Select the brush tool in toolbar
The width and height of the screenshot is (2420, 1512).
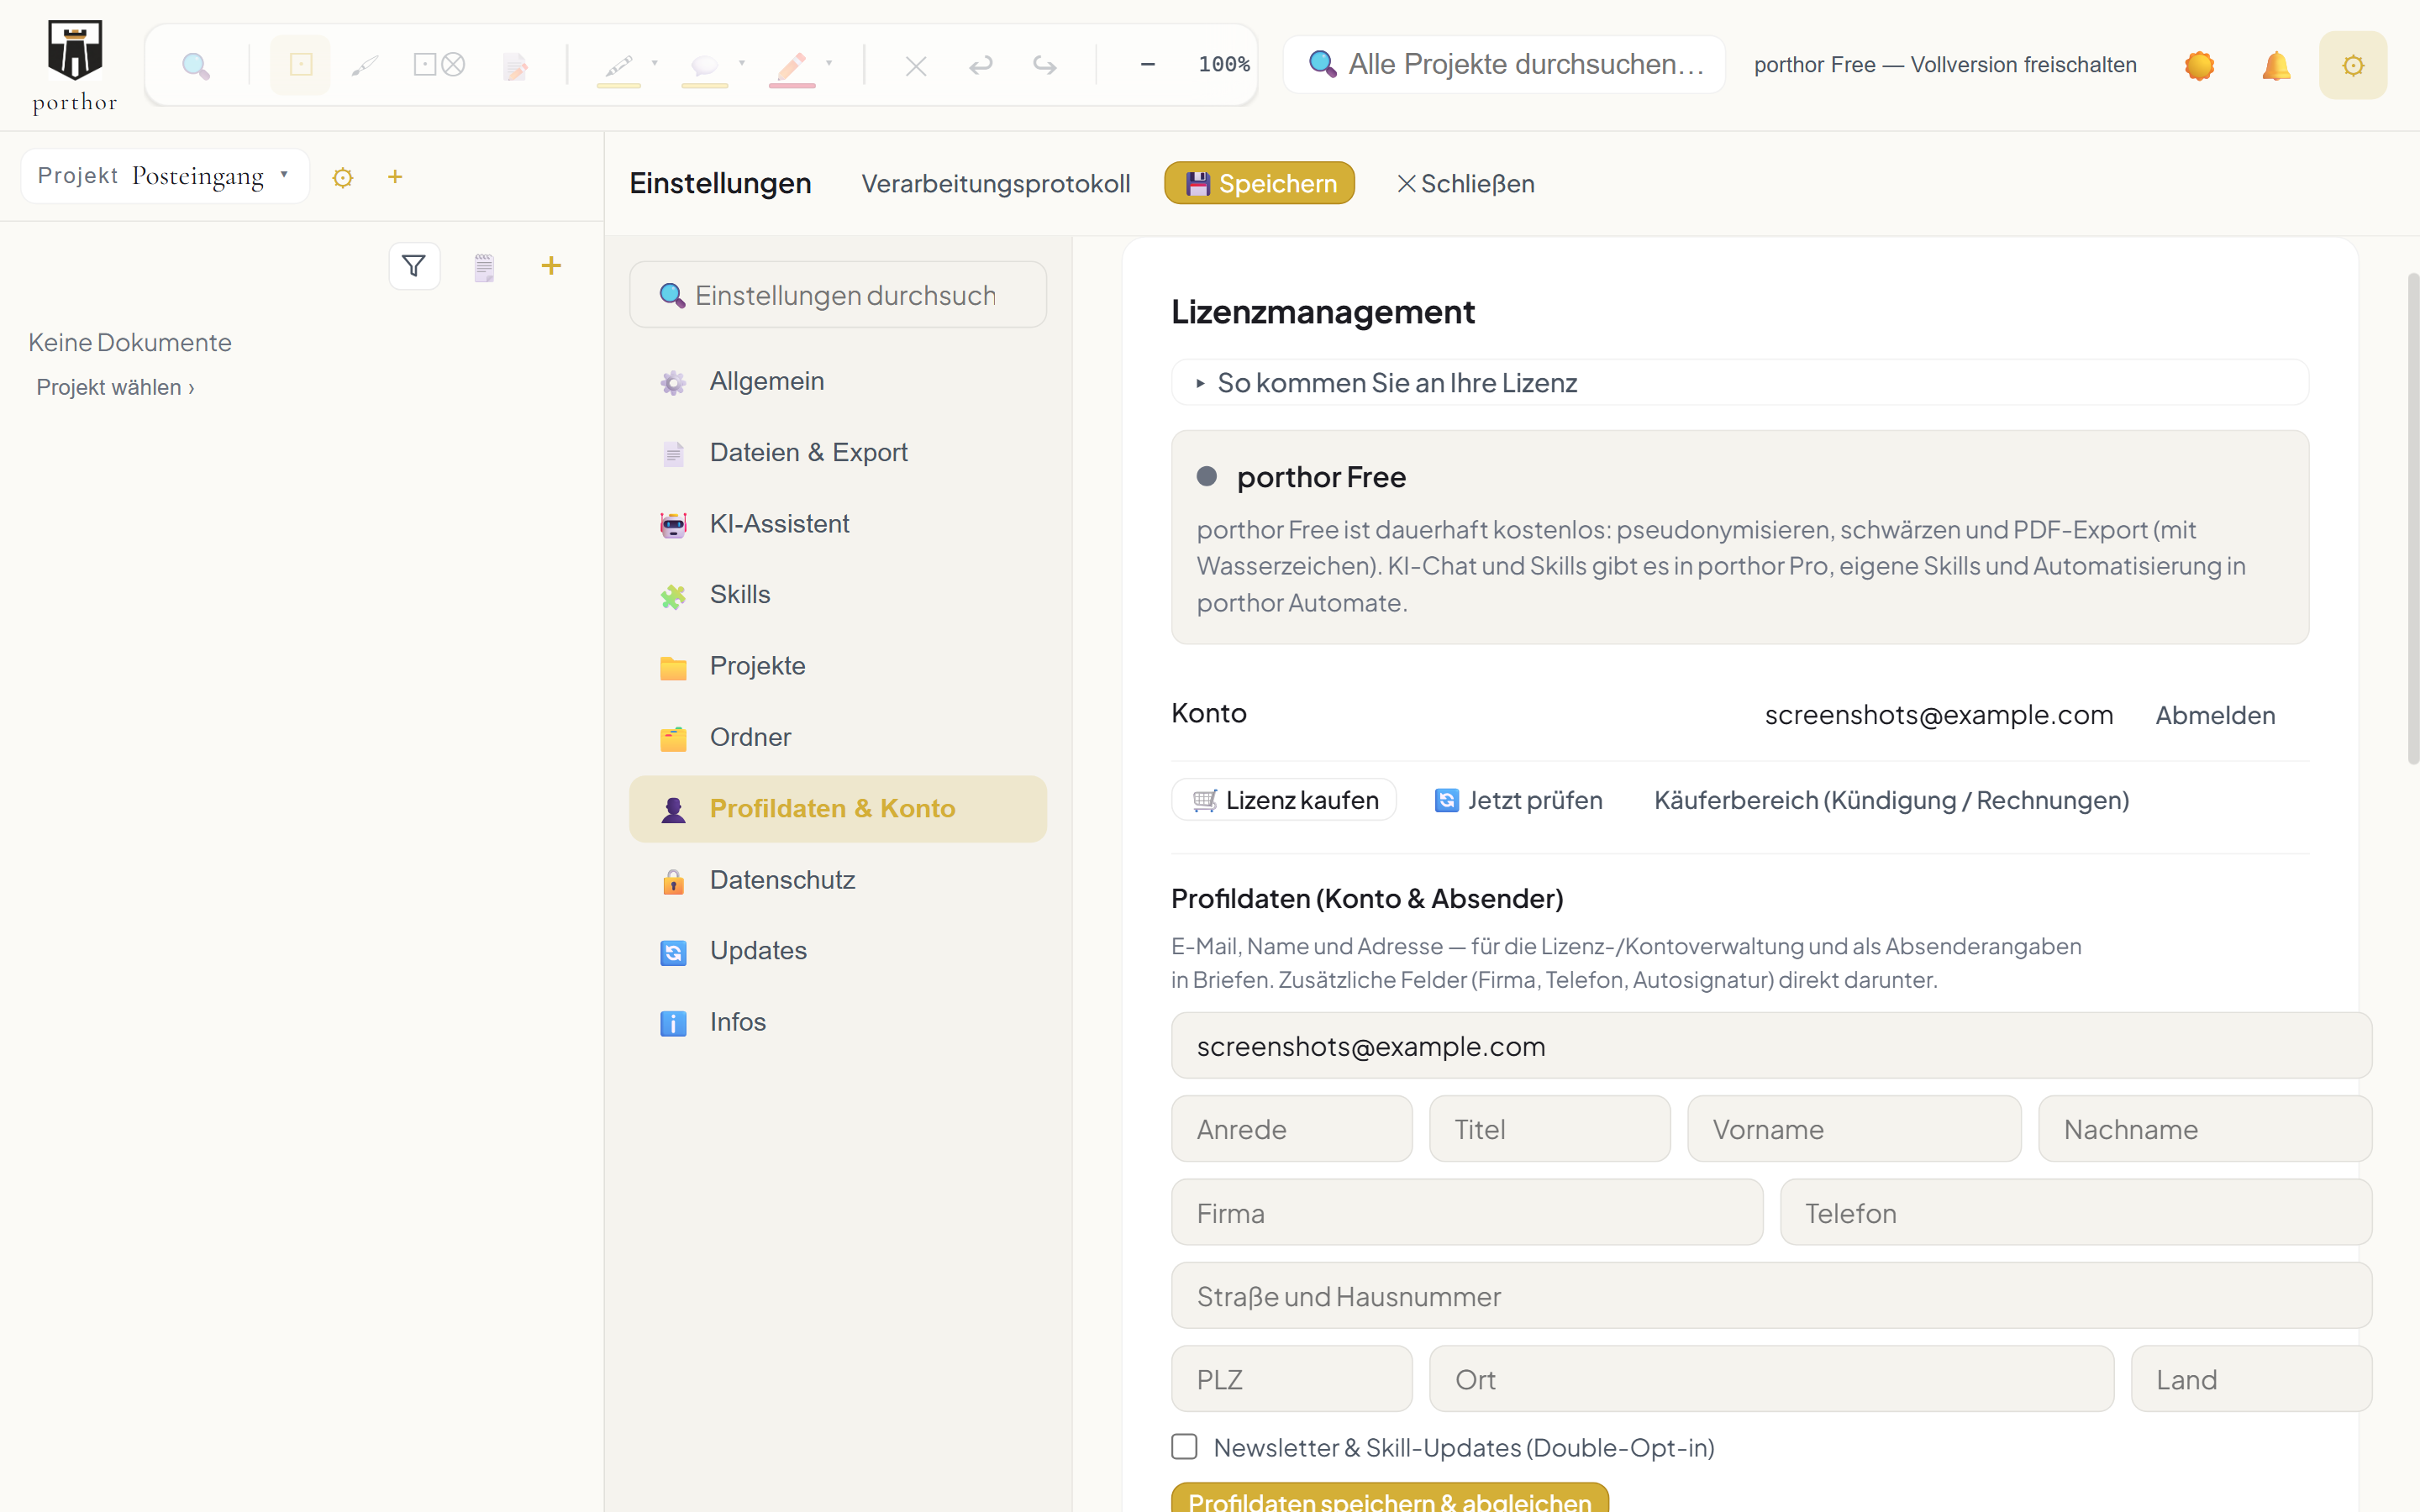[x=365, y=66]
